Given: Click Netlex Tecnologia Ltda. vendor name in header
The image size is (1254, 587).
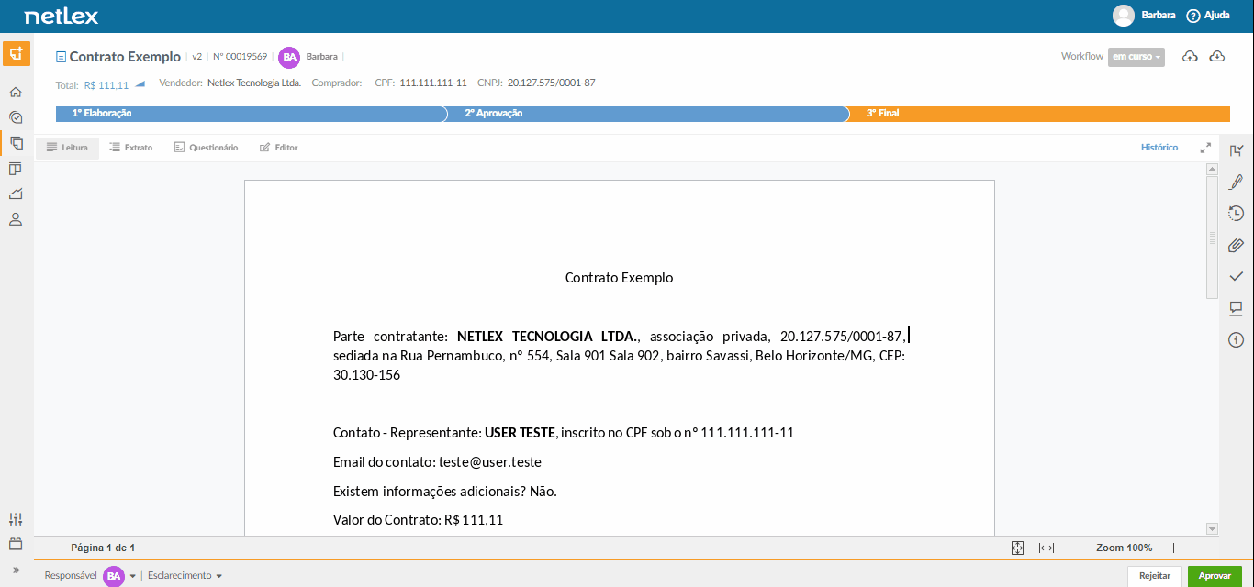Looking at the screenshot, I should (x=254, y=83).
